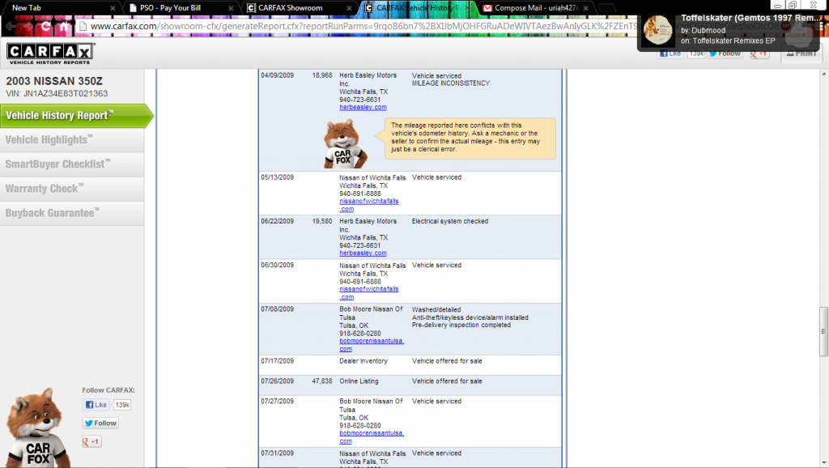Click the Washed/detailed comment text

(x=436, y=310)
